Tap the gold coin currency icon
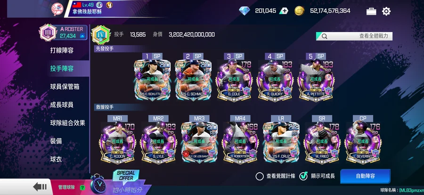424x195 pixels. click(299, 11)
